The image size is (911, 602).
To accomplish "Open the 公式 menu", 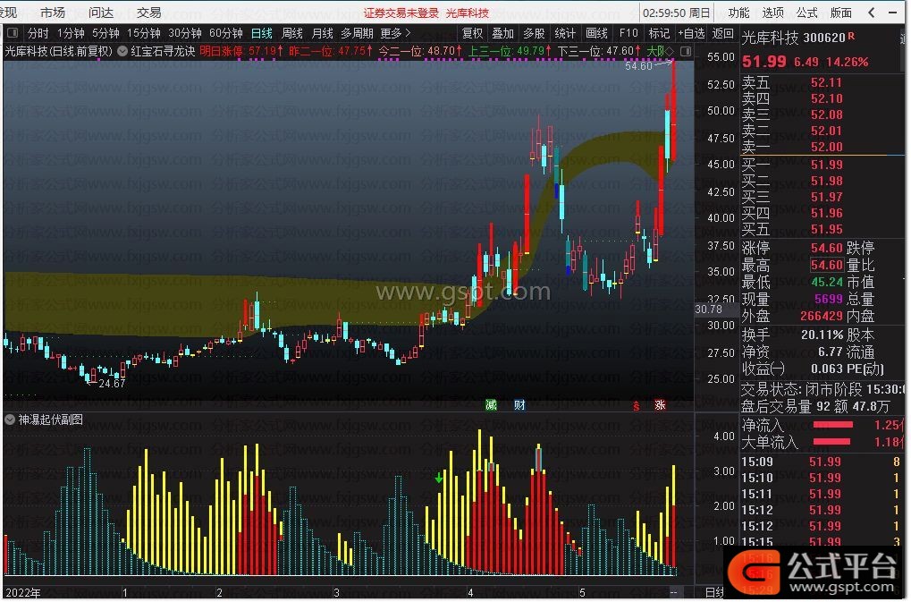I will click(x=807, y=13).
